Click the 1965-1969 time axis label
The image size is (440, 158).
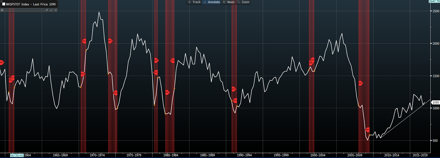60,155
